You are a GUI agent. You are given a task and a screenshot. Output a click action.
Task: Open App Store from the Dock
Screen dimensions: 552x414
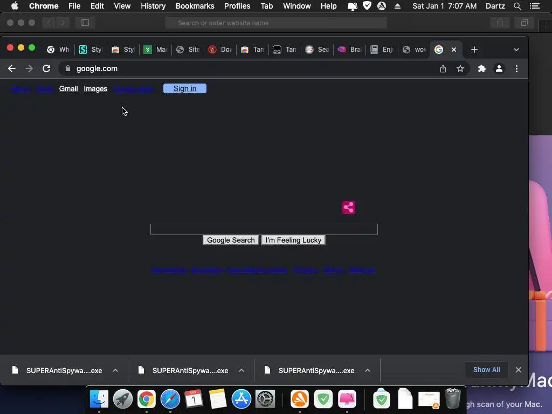[241, 399]
